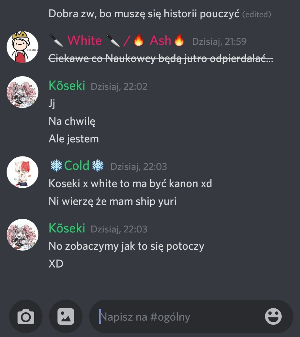300x337 pixels.
Task: Open White / Ash user avatar
Action: [x=23, y=47]
